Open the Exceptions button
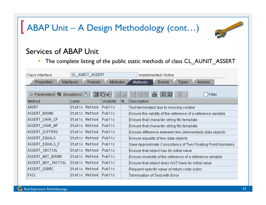This screenshot has height=205, width=266. 70,94
